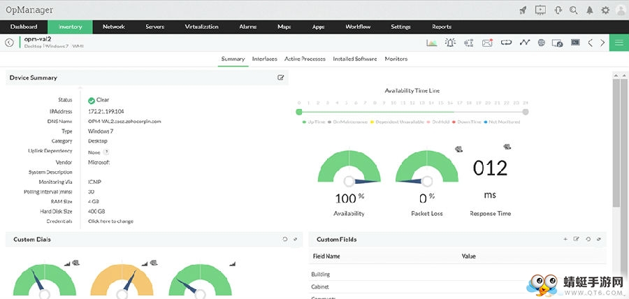Go to previous device with left chevron
The image size is (629, 299).
590,43
